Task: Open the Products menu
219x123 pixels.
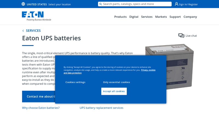Action: coord(120,17)
